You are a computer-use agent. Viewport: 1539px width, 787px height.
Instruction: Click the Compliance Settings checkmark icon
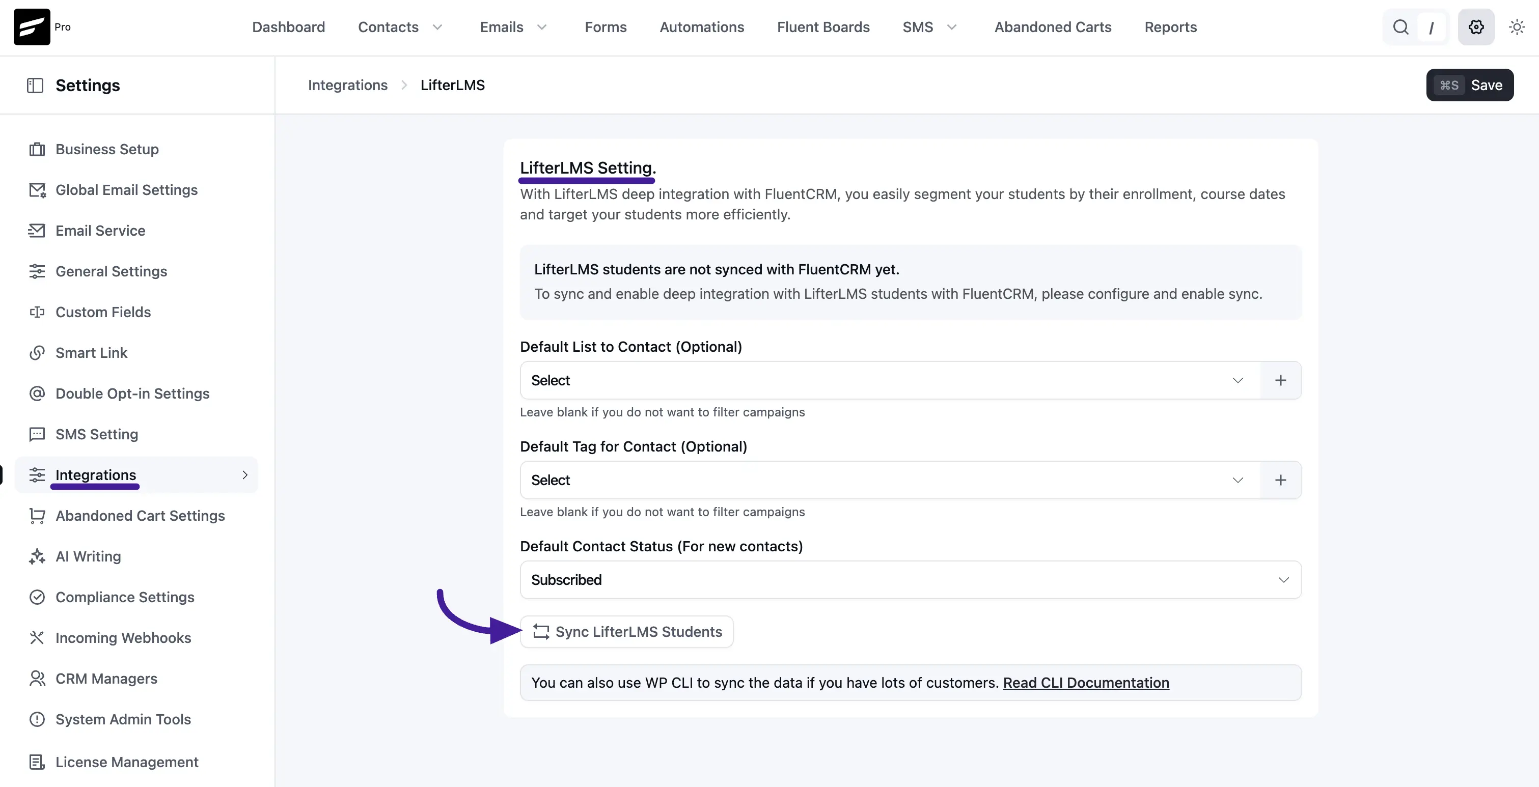pos(37,597)
